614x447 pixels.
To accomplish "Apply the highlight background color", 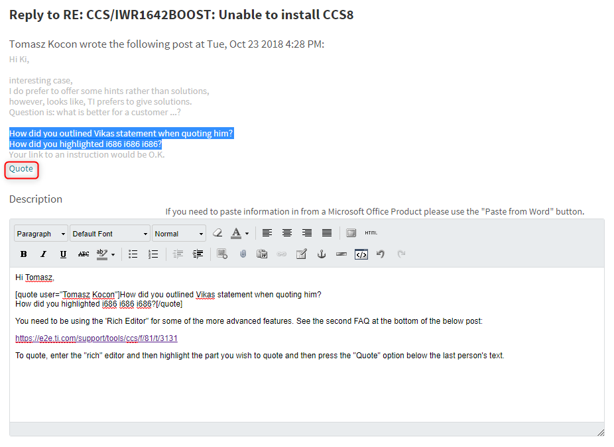I will click(x=102, y=254).
